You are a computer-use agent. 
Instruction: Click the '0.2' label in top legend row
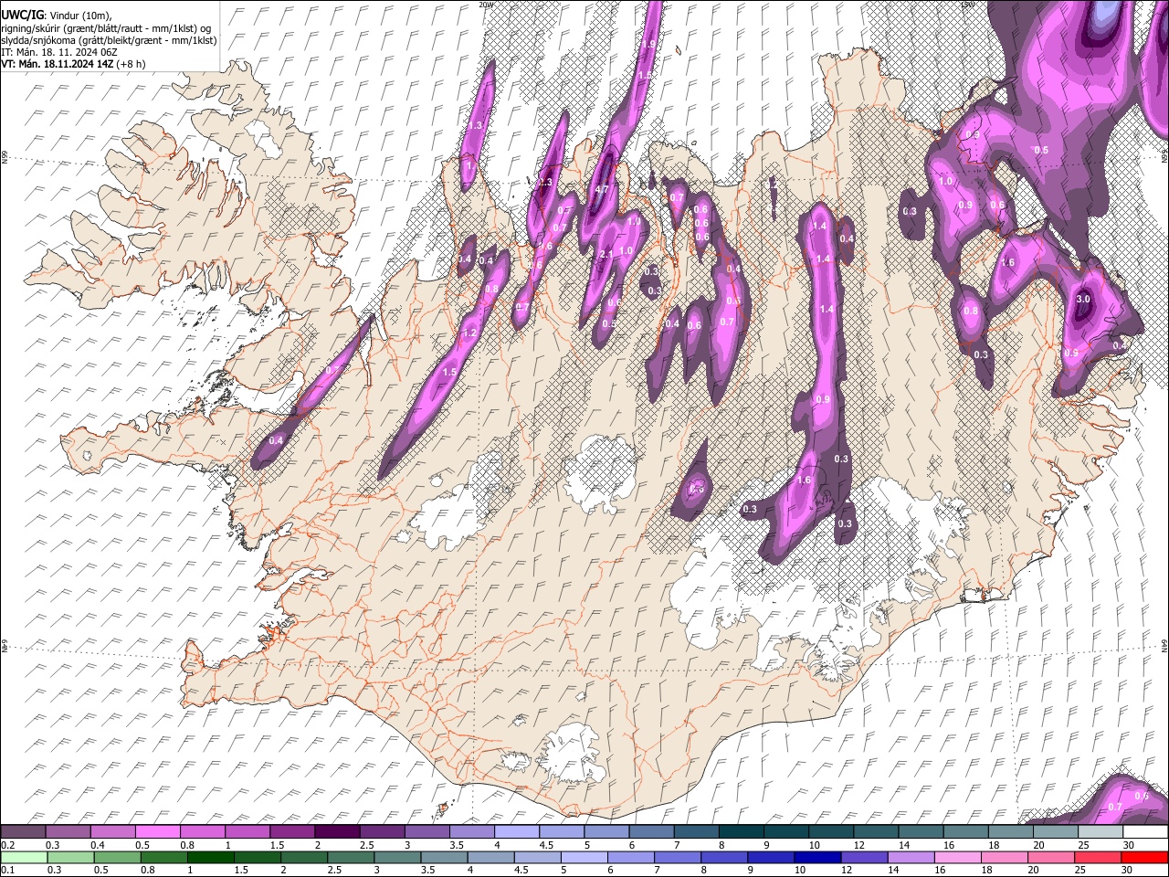(x=8, y=845)
